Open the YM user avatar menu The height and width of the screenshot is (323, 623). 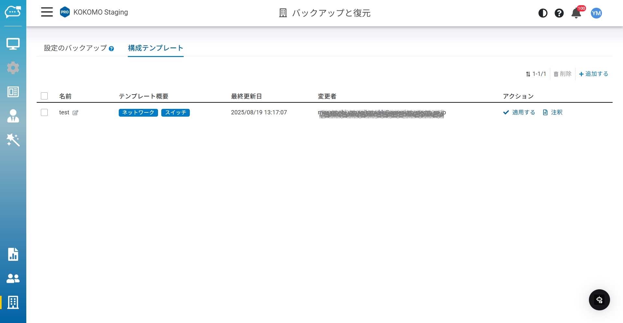(x=596, y=13)
